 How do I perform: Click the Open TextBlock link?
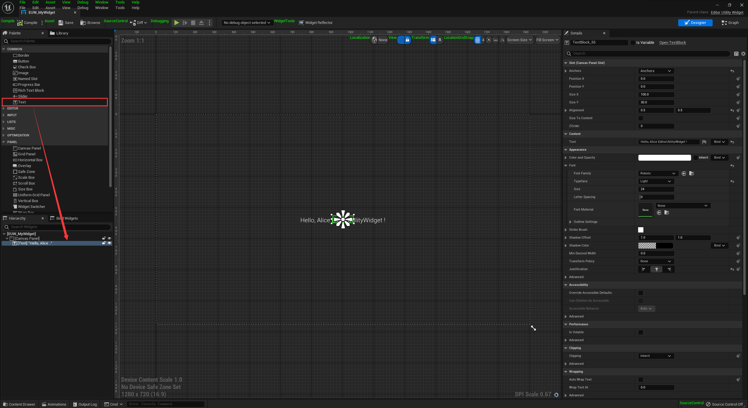click(672, 43)
